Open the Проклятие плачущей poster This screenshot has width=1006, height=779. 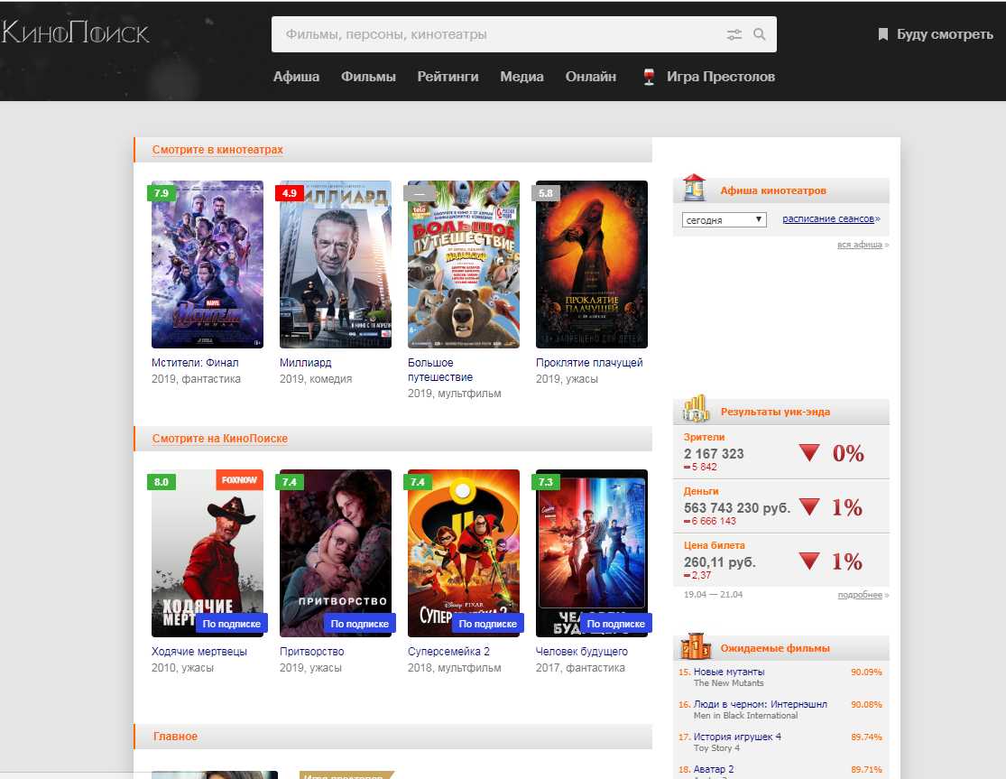[x=592, y=264]
